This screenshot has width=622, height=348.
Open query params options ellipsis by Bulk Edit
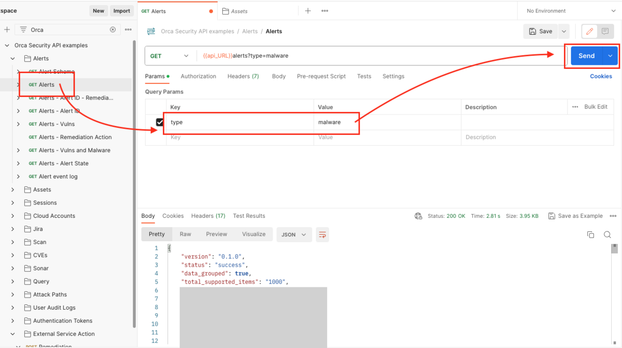point(575,107)
